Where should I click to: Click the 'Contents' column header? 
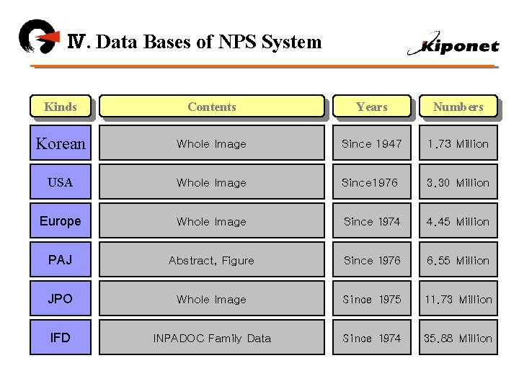click(x=212, y=106)
